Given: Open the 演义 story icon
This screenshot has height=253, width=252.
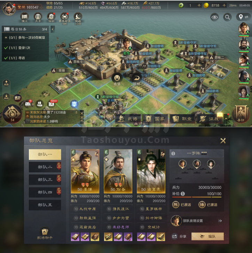Looking at the screenshot, I should (25, 17).
